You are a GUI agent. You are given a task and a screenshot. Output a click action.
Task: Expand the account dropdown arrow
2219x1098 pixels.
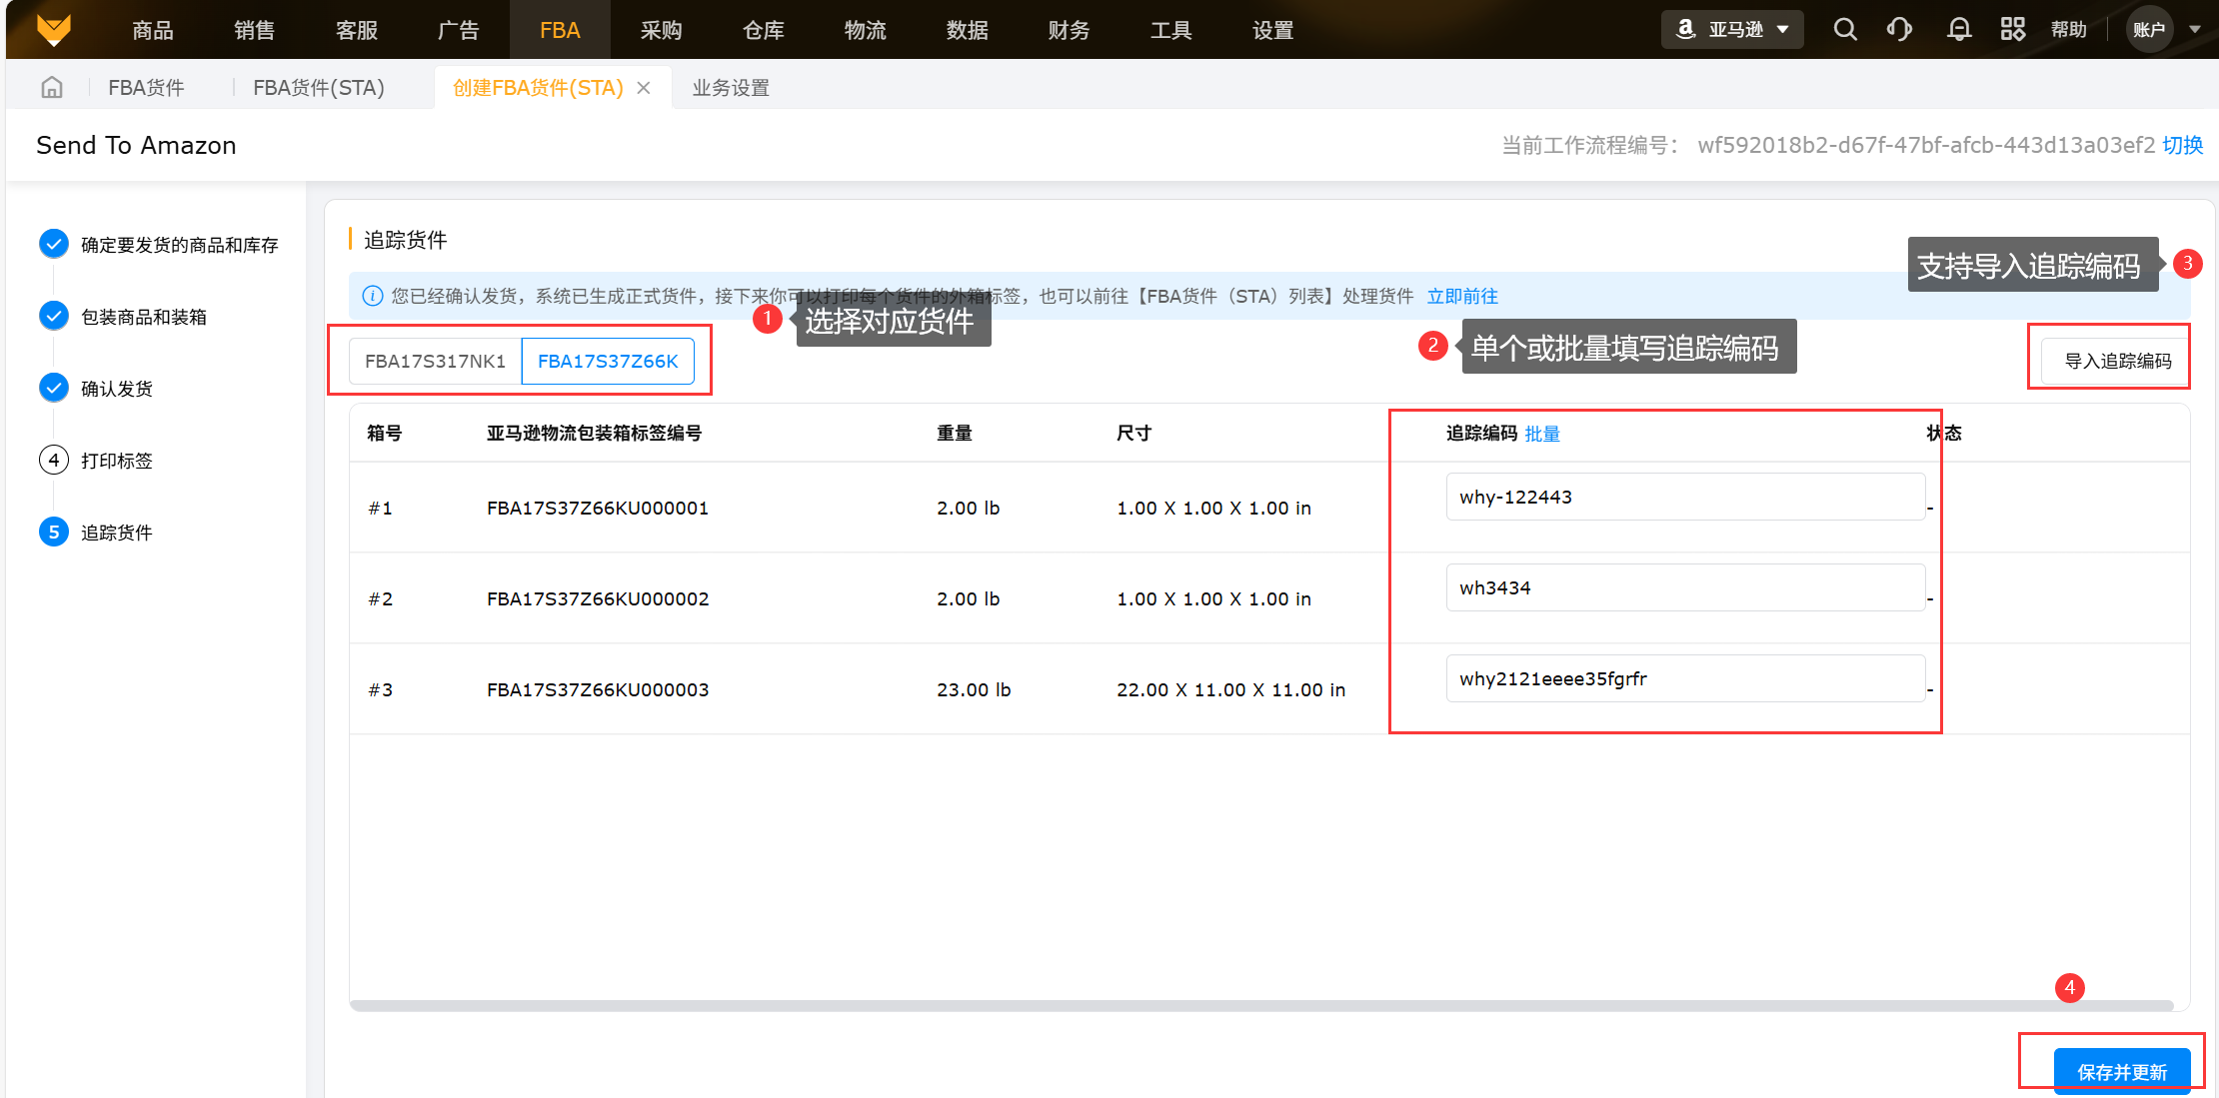2195,29
